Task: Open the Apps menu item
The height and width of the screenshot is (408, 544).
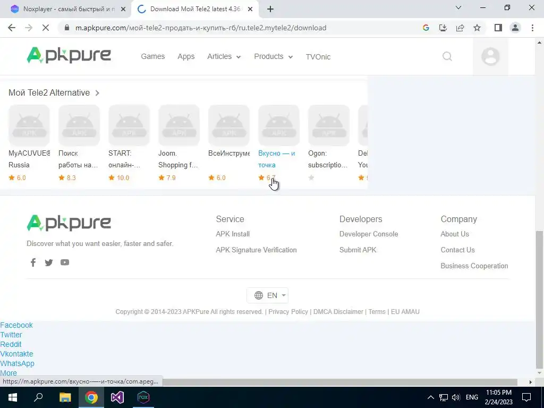Action: (x=186, y=56)
